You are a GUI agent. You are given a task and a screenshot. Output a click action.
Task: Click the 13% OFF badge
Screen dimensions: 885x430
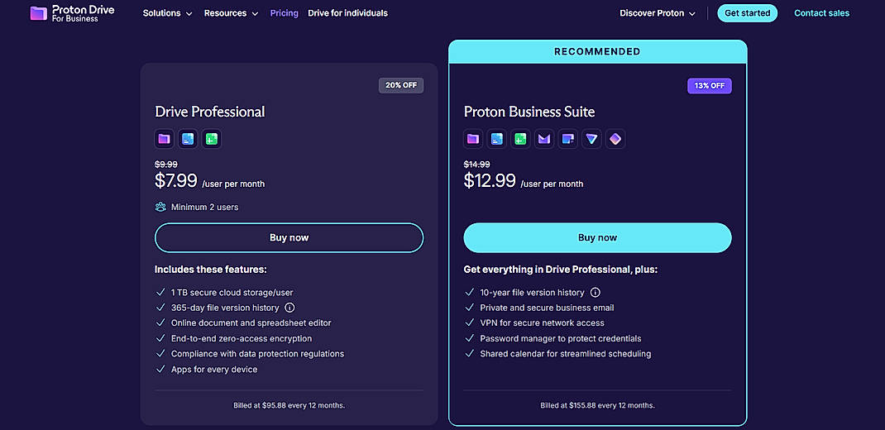click(710, 86)
